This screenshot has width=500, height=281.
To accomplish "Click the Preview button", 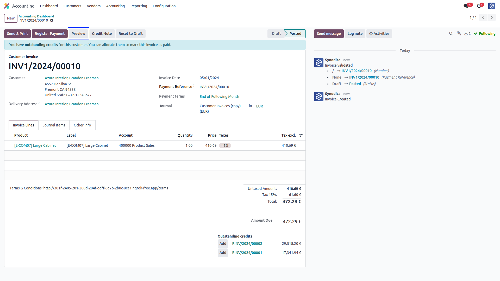I will pyautogui.click(x=78, y=34).
